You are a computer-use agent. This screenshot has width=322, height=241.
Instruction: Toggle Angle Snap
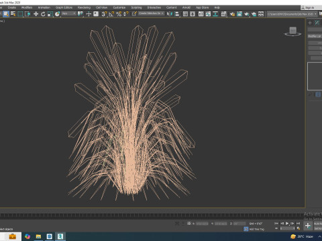[x=111, y=14]
